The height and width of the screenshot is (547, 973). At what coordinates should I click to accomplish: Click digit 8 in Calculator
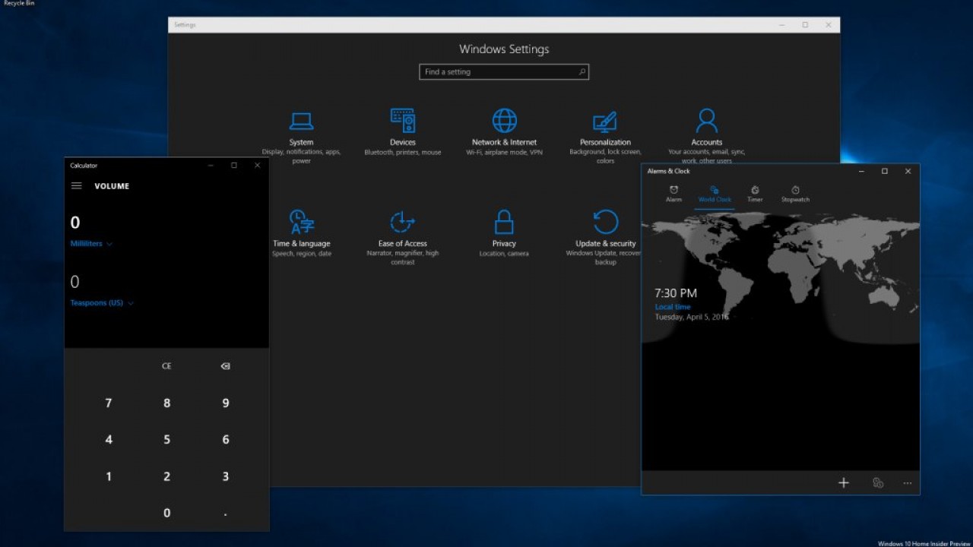[167, 403]
